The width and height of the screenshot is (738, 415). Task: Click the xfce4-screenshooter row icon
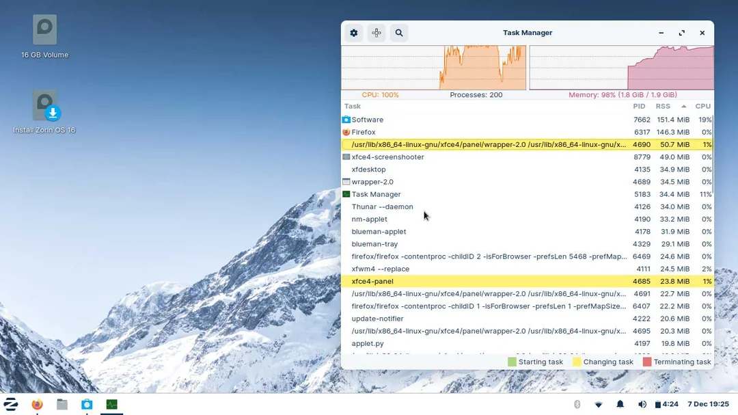tap(346, 157)
